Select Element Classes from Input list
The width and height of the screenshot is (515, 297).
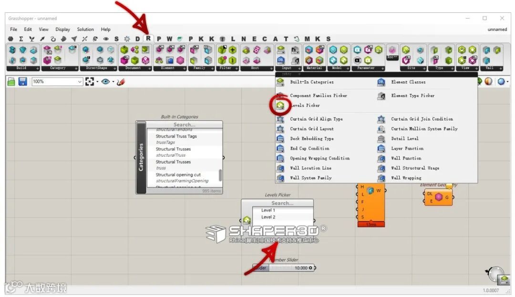(x=408, y=82)
